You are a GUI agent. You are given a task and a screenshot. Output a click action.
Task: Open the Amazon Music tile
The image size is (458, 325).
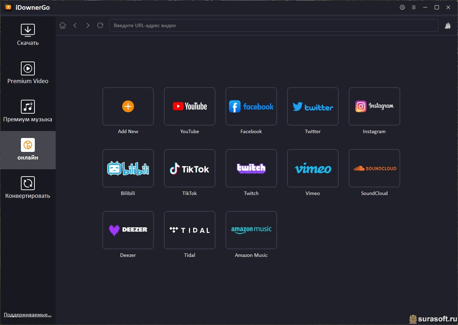(x=251, y=230)
